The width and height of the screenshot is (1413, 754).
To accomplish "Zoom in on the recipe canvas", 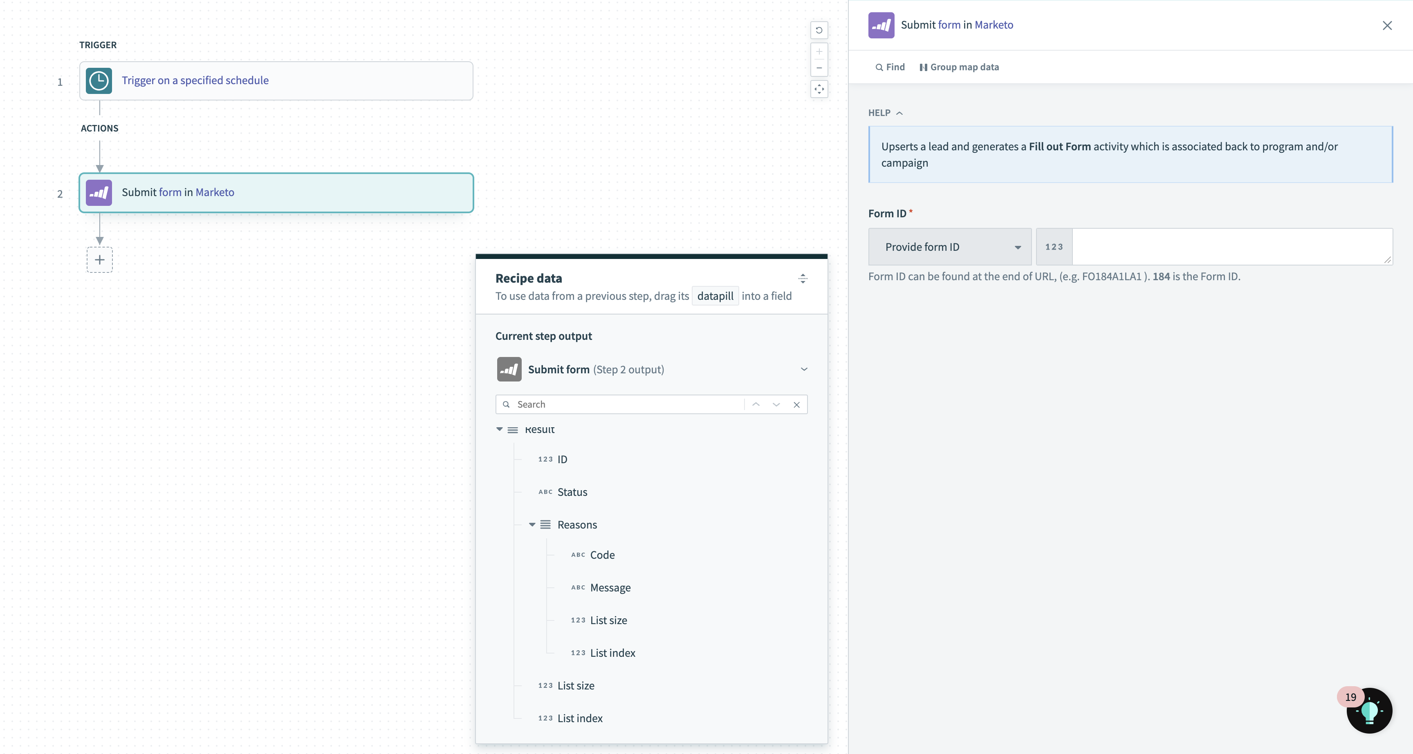I will click(819, 51).
